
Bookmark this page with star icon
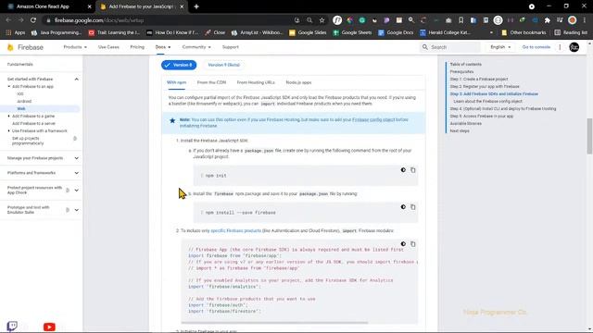click(x=322, y=20)
